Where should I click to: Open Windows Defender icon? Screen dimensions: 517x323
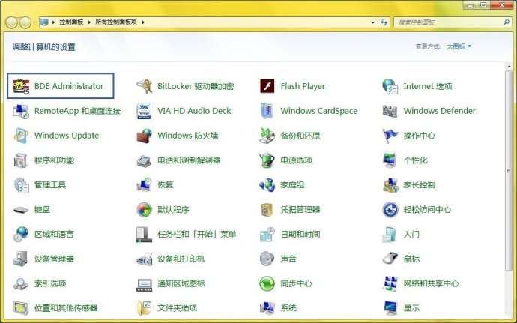pyautogui.click(x=390, y=111)
